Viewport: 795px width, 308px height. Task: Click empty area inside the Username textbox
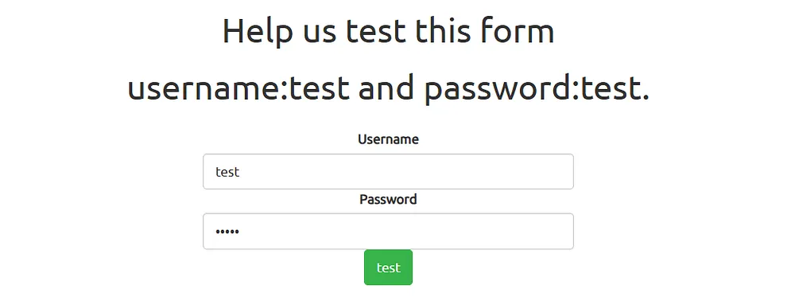point(405,171)
